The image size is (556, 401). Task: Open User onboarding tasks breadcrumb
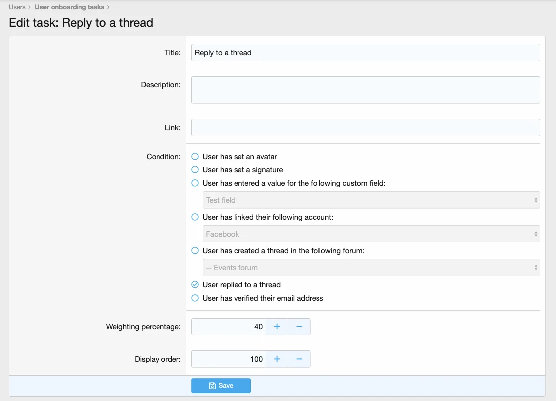point(70,7)
